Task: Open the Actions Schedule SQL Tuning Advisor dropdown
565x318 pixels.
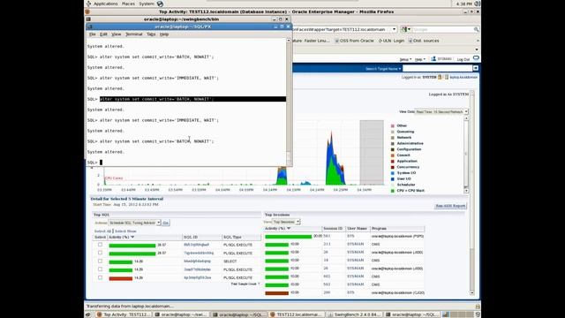Action: [x=134, y=223]
